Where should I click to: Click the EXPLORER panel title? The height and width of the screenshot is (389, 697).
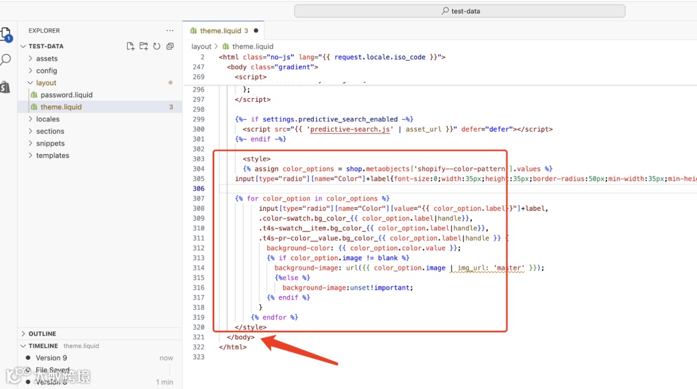(44, 31)
